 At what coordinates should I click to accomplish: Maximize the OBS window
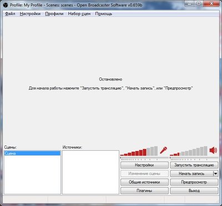(x=199, y=3)
